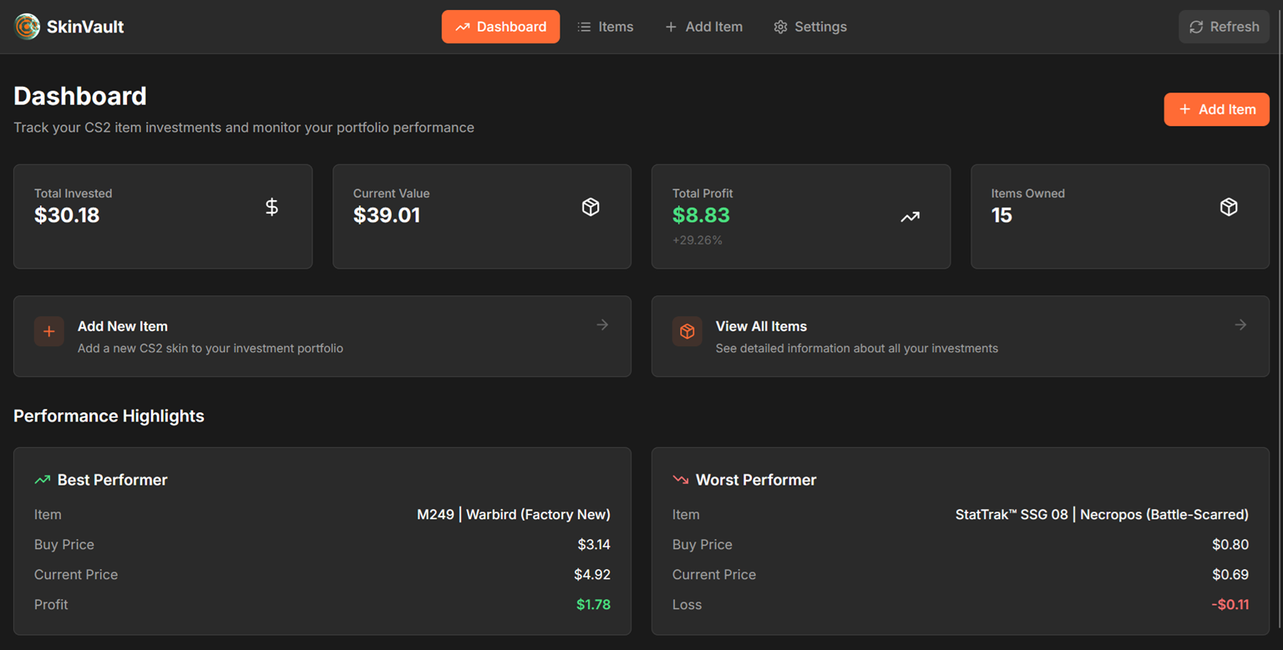Click the SkinVault logo icon

(x=27, y=27)
